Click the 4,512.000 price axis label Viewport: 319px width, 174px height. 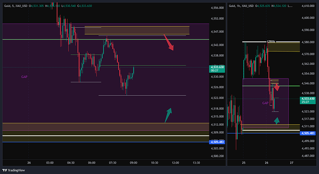tap(217, 124)
